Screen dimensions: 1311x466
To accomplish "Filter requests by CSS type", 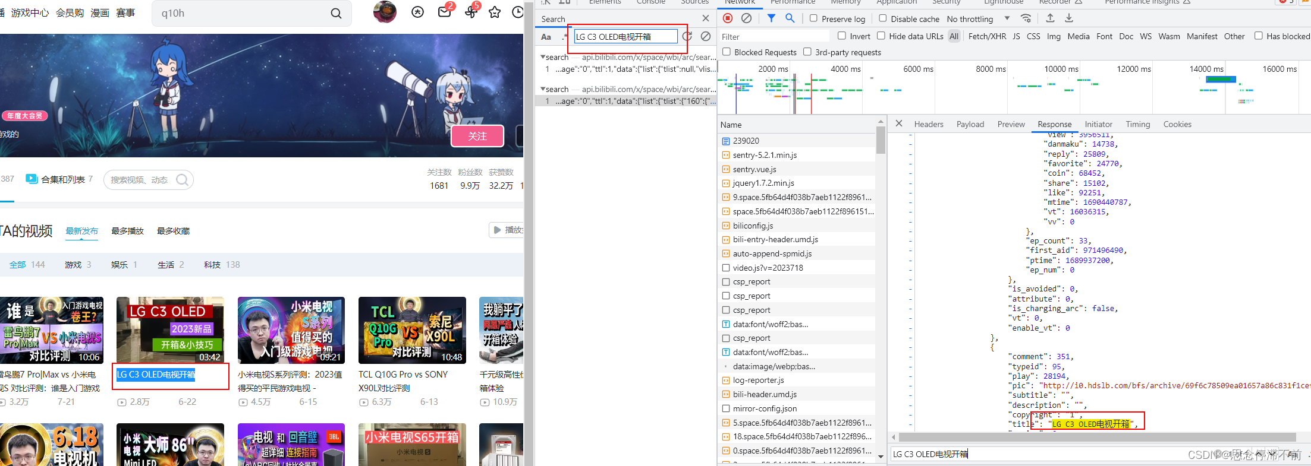I will (x=1033, y=36).
